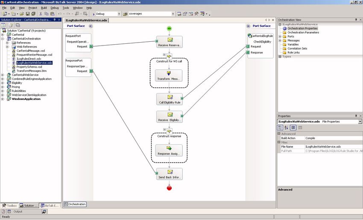Click the CarRentalIlogRule Response connector
This screenshot has height=220, width=363.
[x=248, y=53]
